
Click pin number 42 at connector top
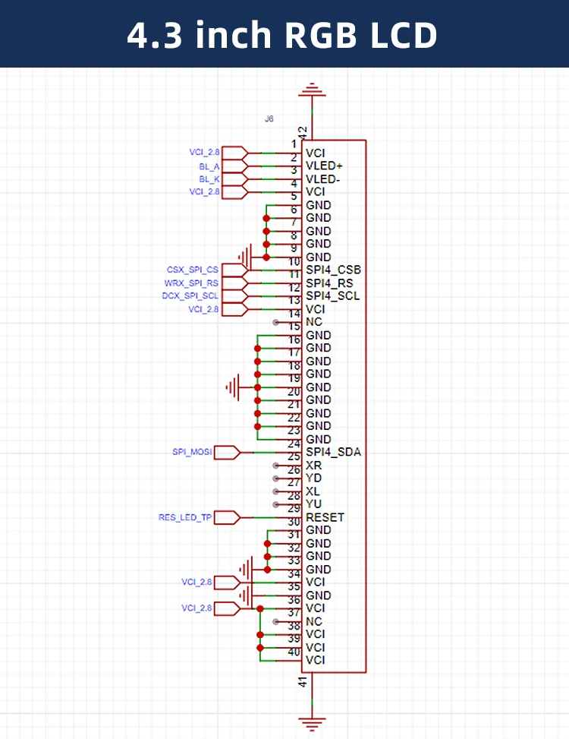pos(303,132)
